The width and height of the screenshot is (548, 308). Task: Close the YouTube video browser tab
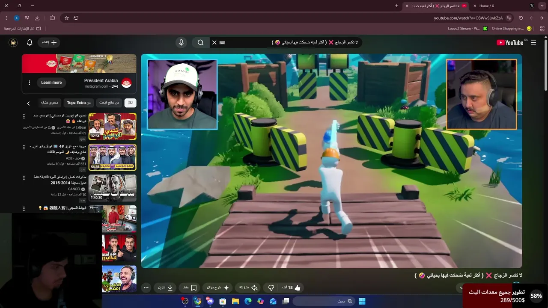coord(407,6)
